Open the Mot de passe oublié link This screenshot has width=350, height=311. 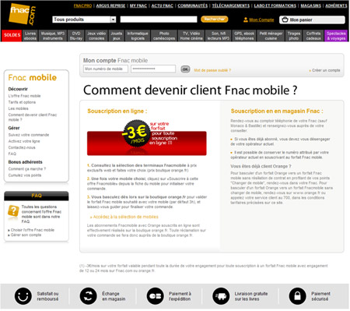[x=212, y=70]
